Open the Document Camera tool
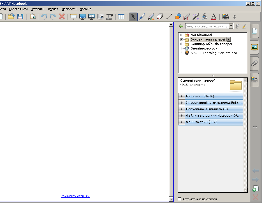Viewport: 262px width, 203px height. point(110,17)
